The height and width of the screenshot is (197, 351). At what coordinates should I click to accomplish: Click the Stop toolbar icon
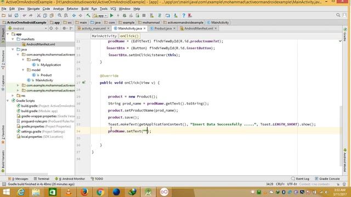pos(144,15)
